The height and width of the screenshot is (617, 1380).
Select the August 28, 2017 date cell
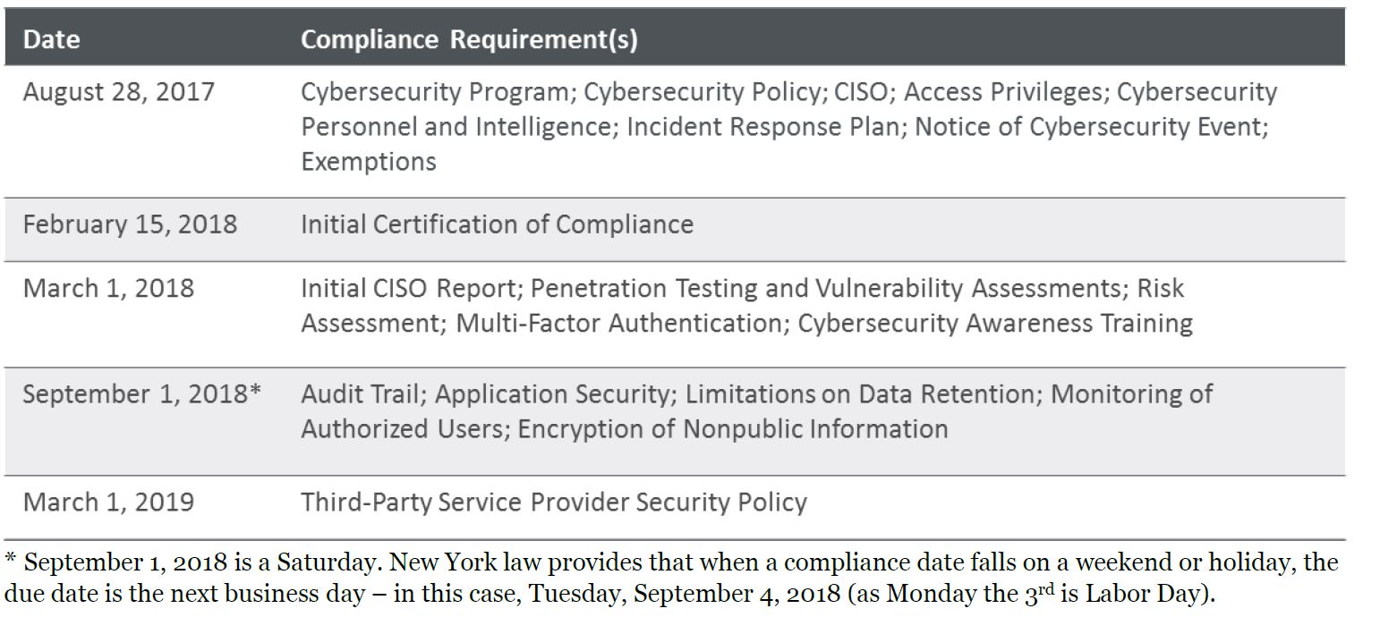(x=119, y=92)
